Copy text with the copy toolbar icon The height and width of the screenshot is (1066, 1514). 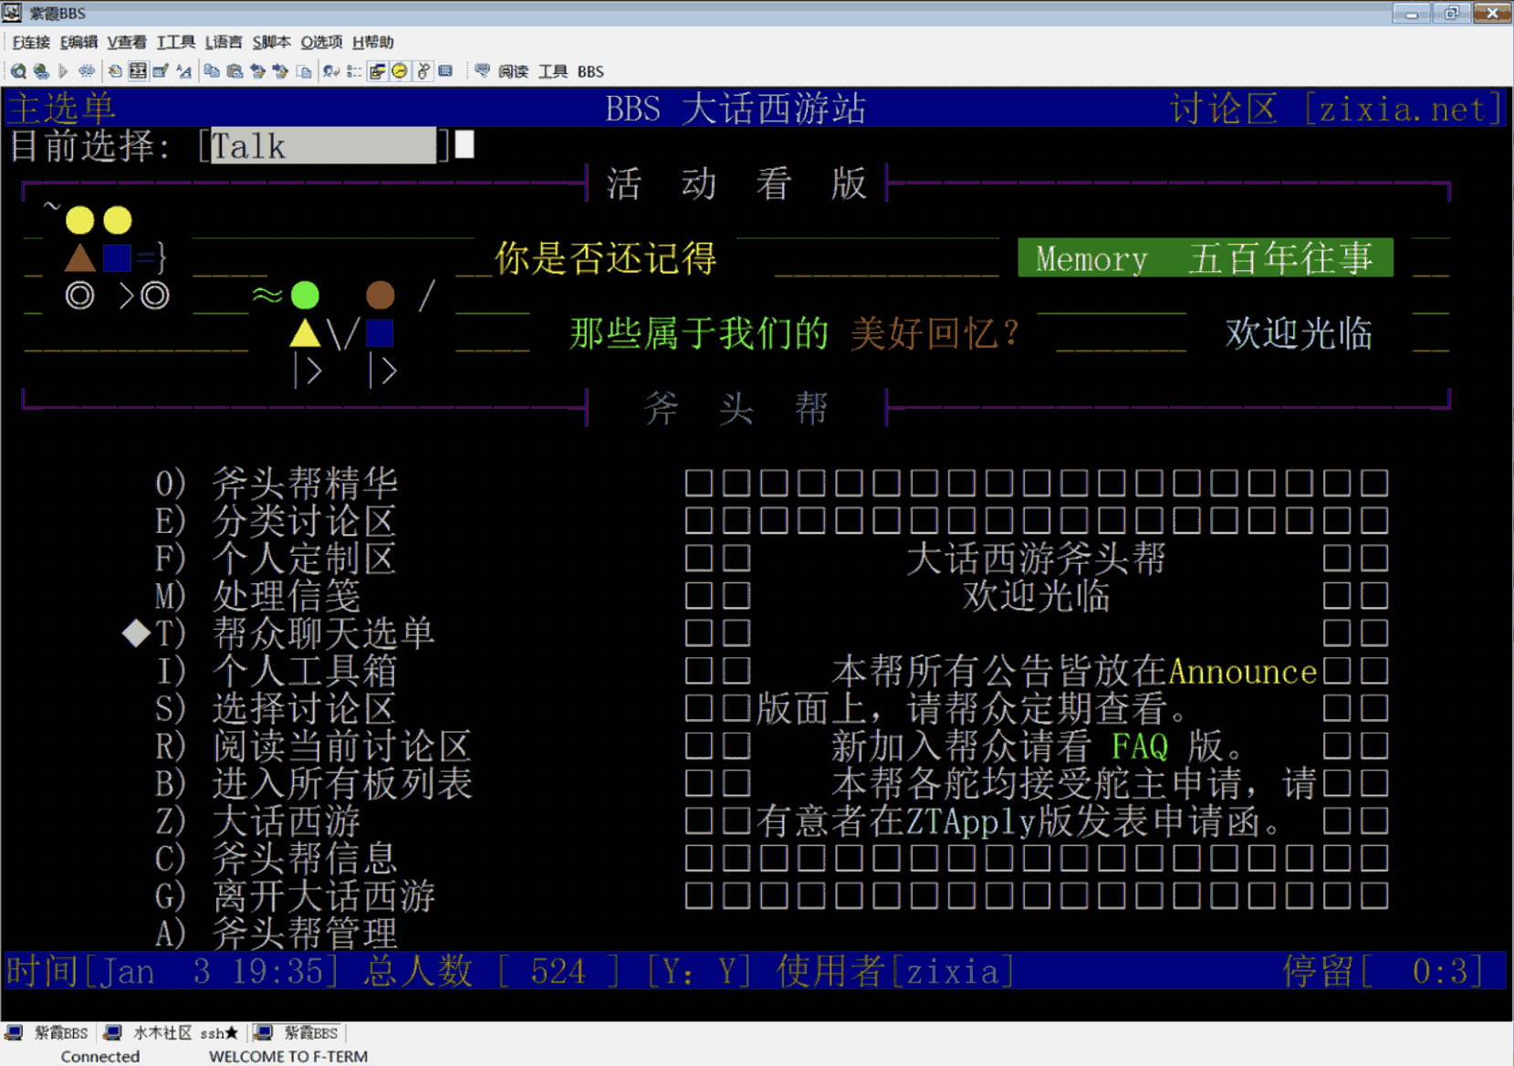pos(212,70)
